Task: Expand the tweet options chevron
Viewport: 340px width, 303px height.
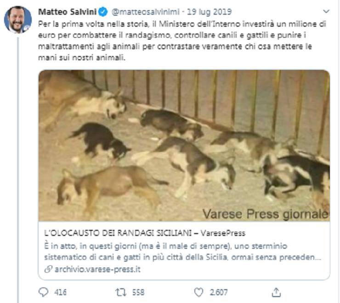Action: 326,11
